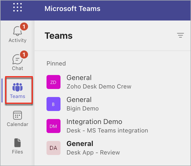The width and height of the screenshot is (191, 166).
Task: Open the Calendar icon
Action: click(17, 115)
